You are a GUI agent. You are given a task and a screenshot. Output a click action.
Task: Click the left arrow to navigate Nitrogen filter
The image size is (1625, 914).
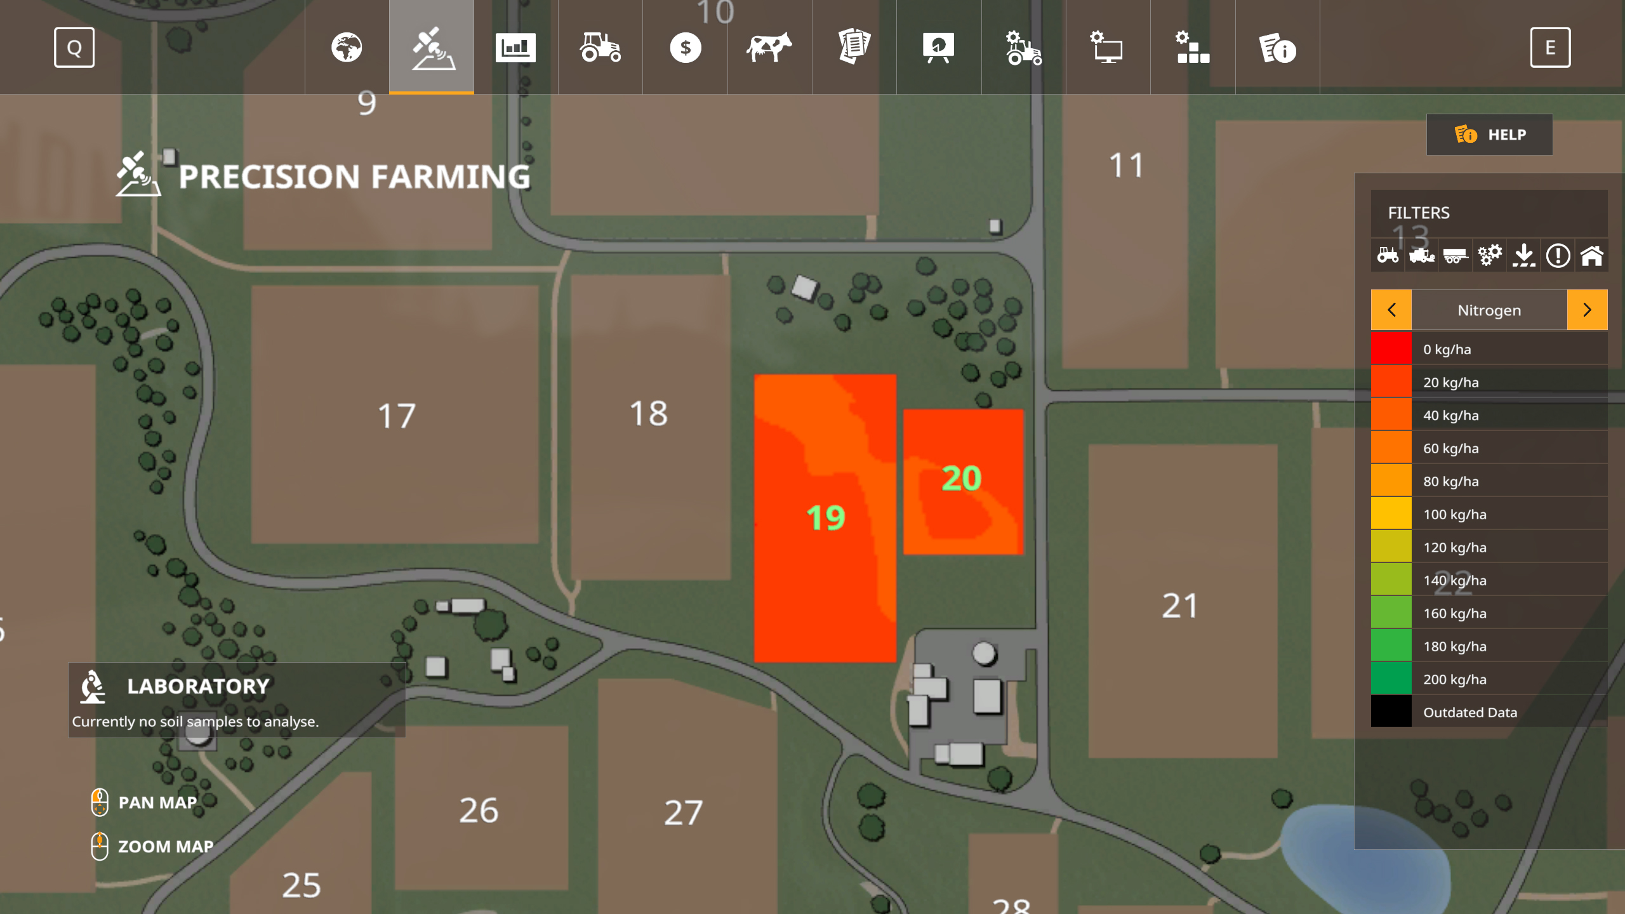pos(1391,309)
